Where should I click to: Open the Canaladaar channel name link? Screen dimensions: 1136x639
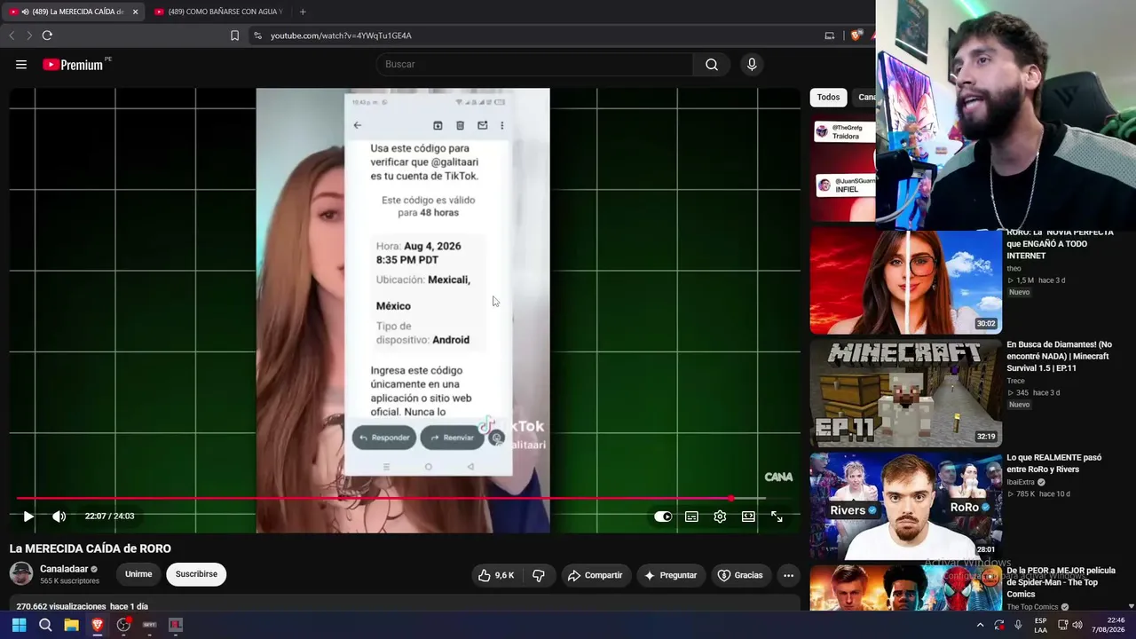click(x=64, y=569)
